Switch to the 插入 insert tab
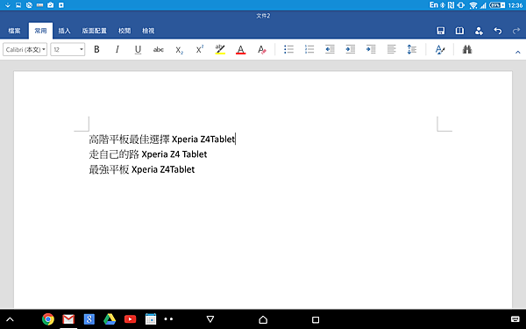This screenshot has height=329, width=526. [64, 31]
